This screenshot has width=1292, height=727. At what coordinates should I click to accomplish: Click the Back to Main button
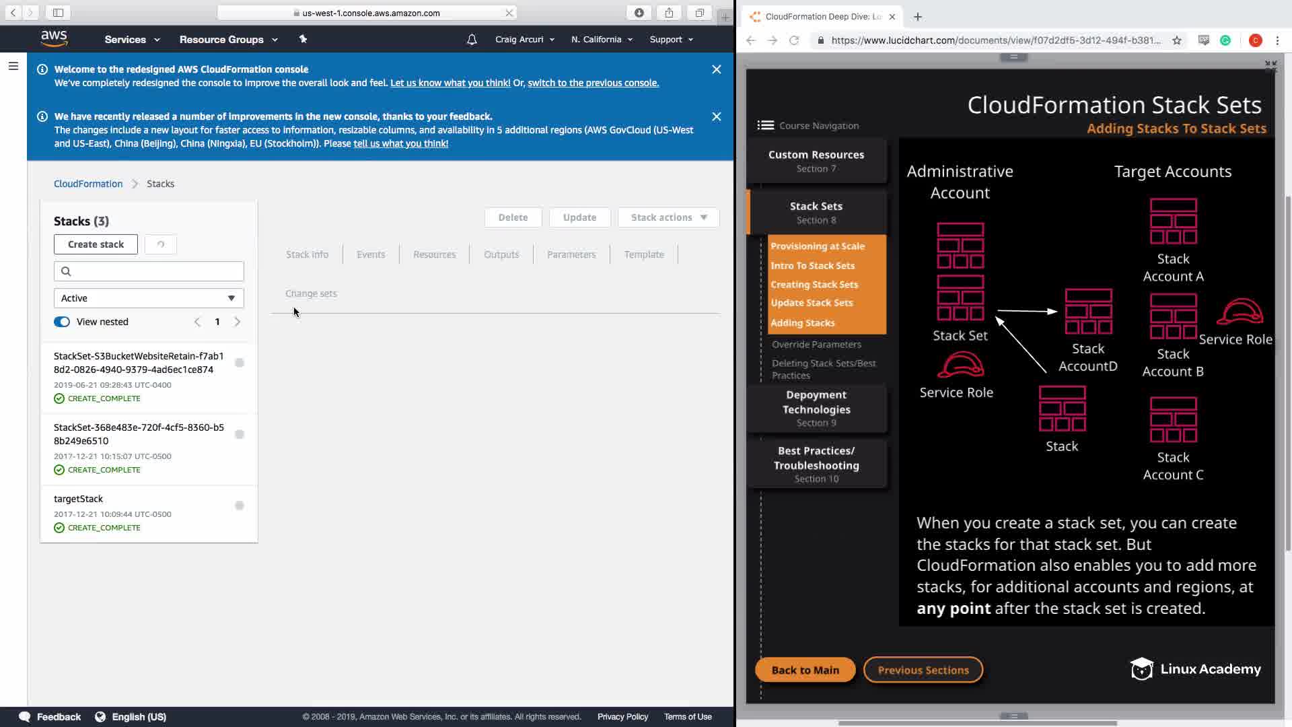[805, 670]
